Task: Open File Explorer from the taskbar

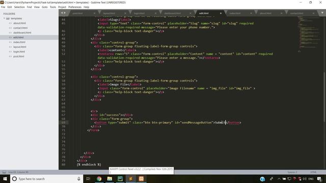Action: click(x=110, y=178)
